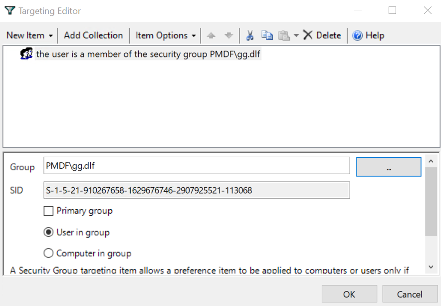Open the New Item dropdown menu

coord(29,35)
